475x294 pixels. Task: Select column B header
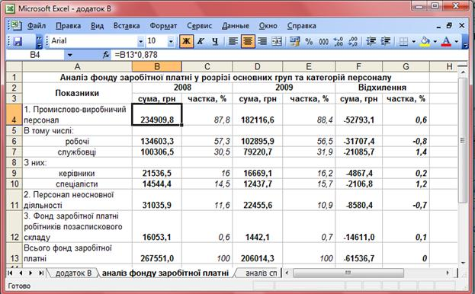(157, 66)
